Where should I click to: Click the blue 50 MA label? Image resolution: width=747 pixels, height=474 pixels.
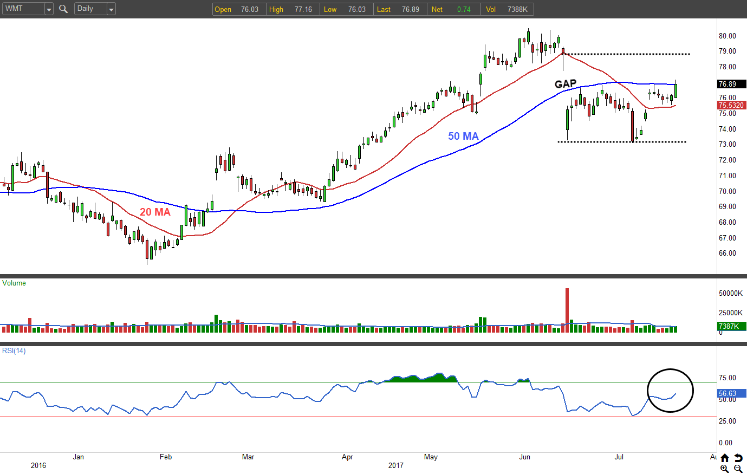463,137
